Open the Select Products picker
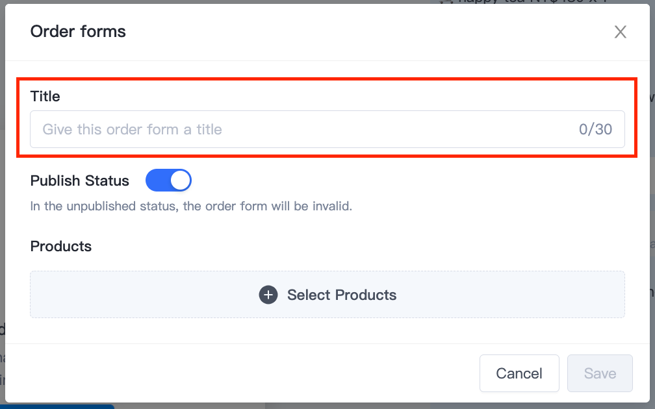 click(327, 295)
